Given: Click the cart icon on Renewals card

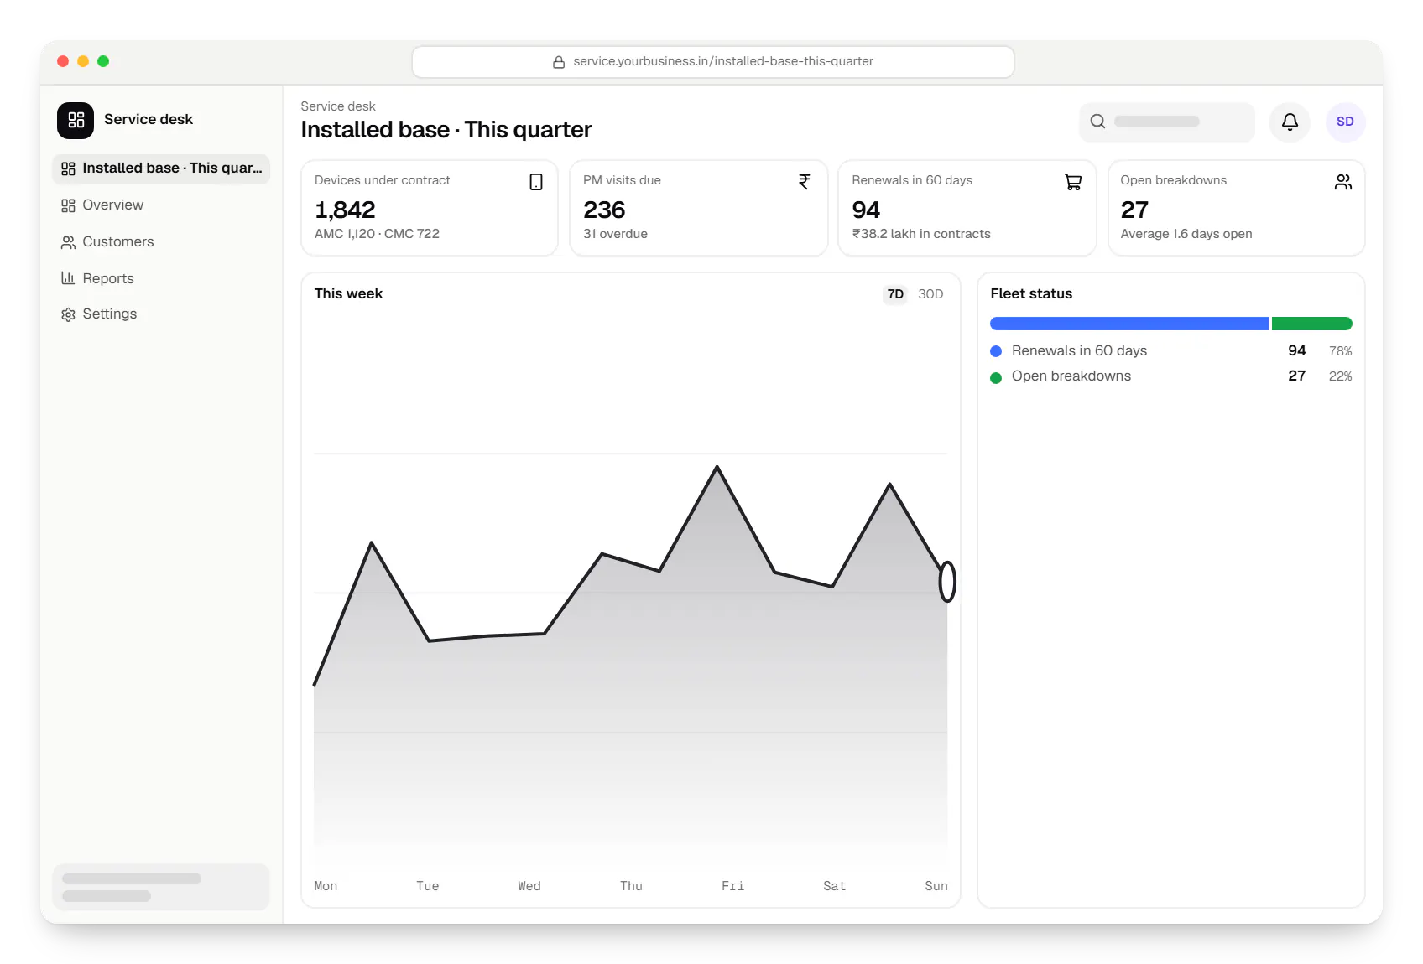Looking at the screenshot, I should 1073,182.
